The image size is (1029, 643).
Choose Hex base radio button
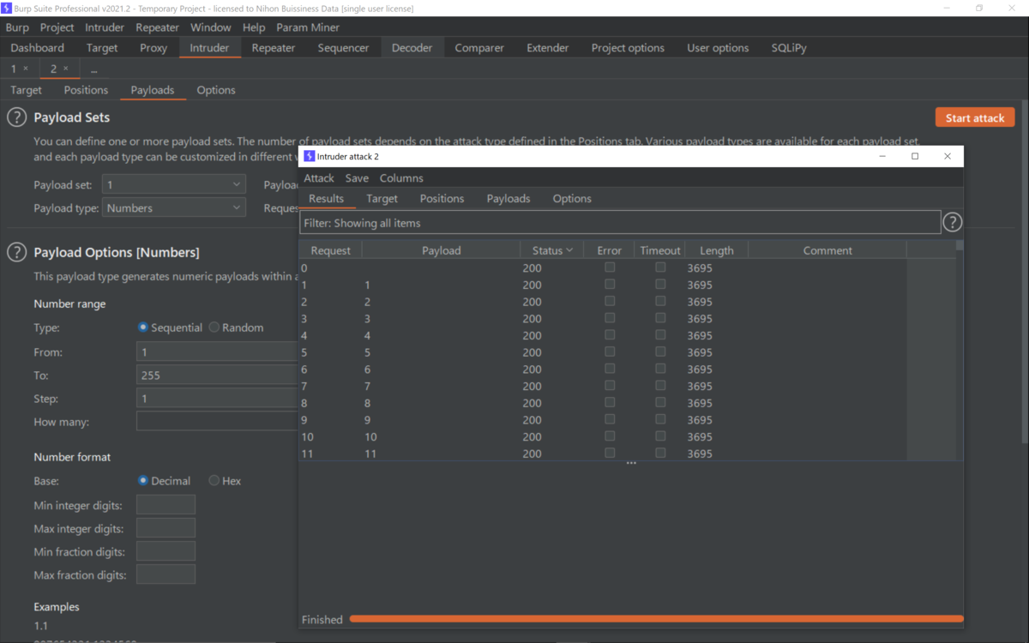coord(214,481)
